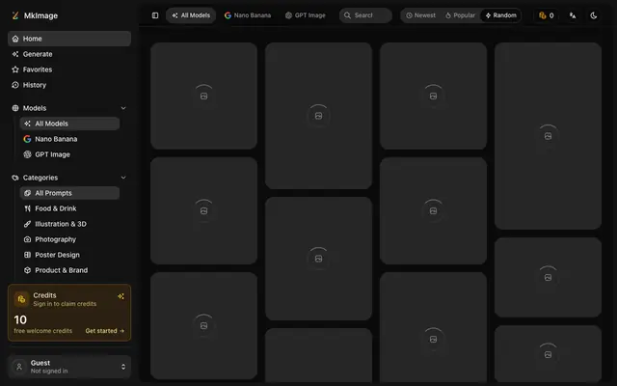Click the Product & Brand box icon
This screenshot has height=386, width=617.
click(x=27, y=270)
